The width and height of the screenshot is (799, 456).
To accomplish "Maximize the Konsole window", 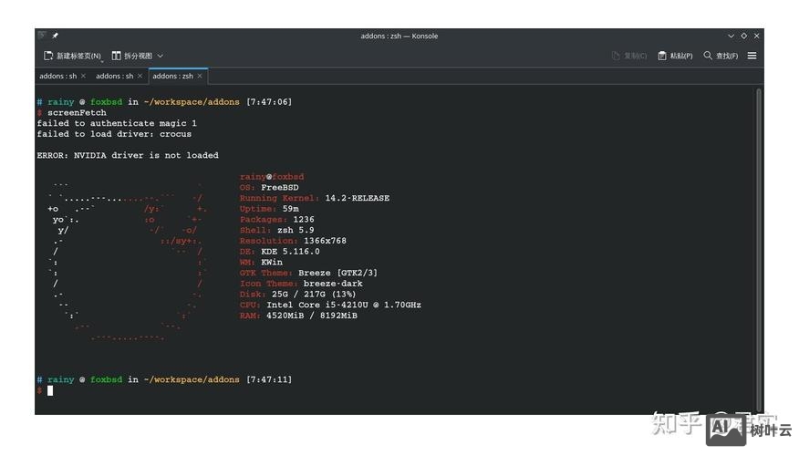I will pos(744,36).
